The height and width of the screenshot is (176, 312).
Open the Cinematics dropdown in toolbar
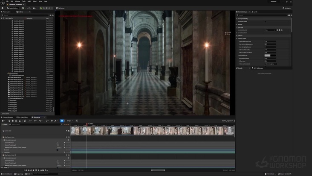[34, 8]
